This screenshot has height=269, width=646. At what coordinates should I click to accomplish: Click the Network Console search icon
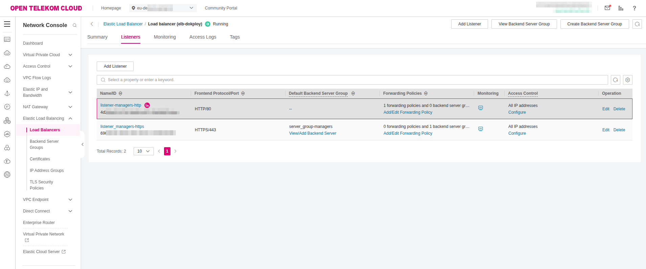click(x=75, y=25)
